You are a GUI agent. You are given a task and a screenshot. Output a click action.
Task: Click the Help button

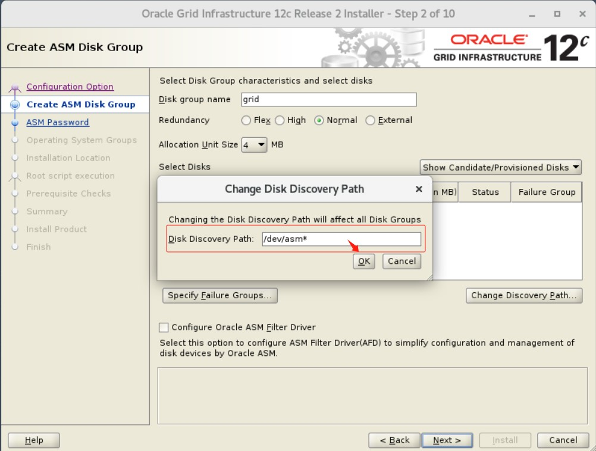click(34, 440)
